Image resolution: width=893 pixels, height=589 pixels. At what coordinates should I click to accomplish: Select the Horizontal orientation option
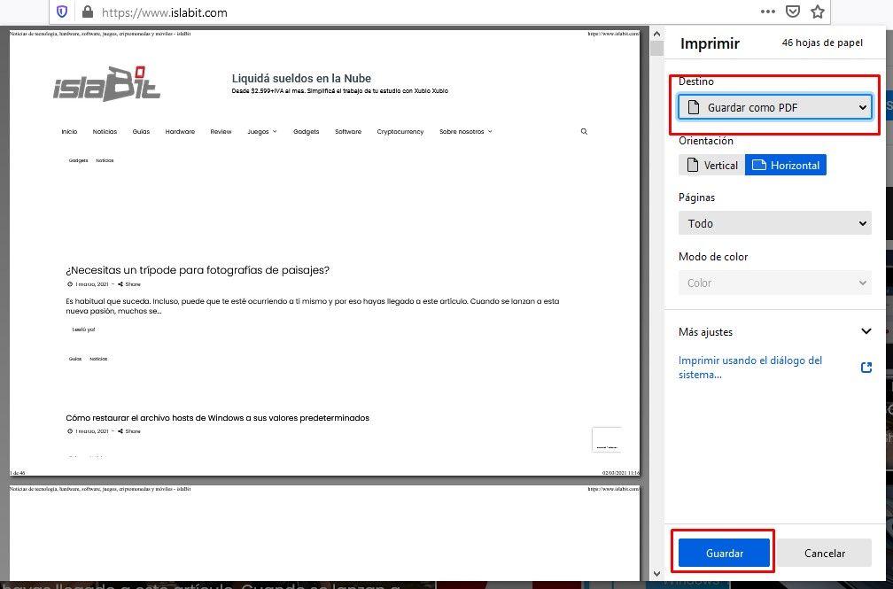[786, 165]
